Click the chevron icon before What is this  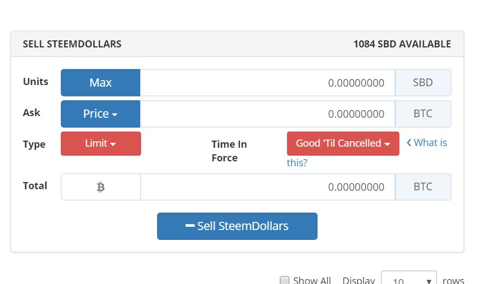[409, 143]
